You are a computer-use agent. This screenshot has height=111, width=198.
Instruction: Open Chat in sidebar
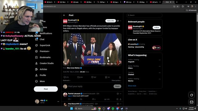40,39
